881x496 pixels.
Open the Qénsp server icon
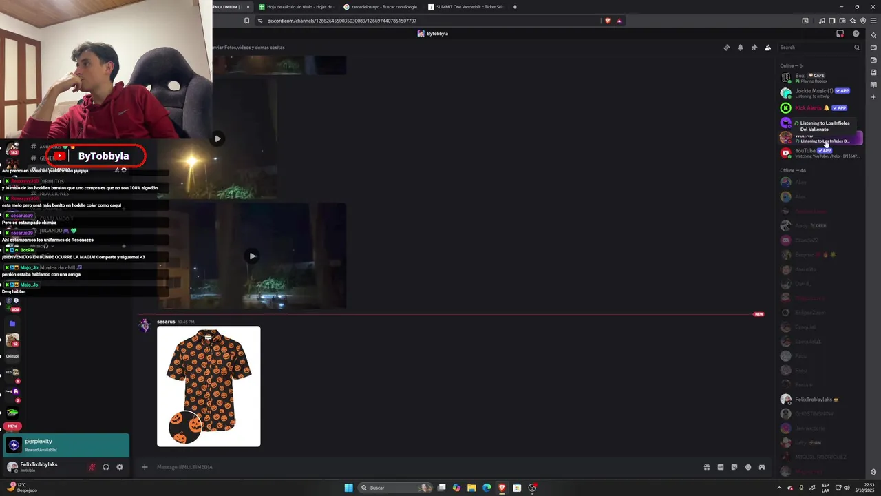tap(12, 357)
